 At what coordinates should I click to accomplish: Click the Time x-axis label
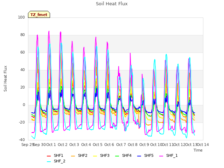198,150
